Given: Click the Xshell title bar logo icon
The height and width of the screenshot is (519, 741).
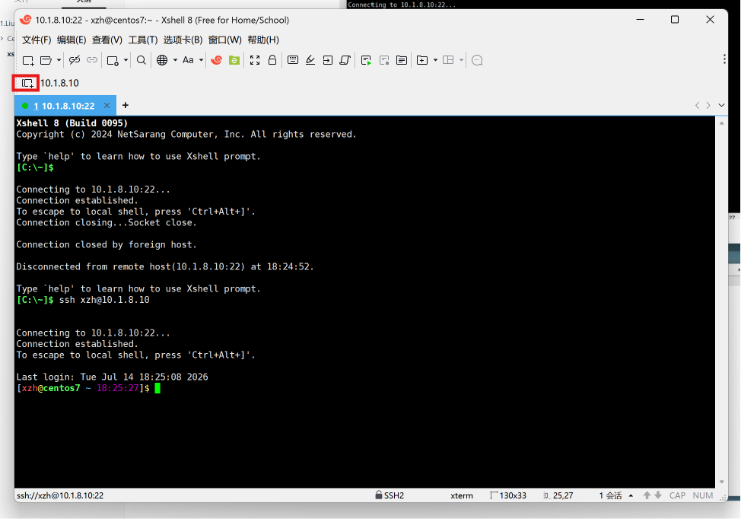Looking at the screenshot, I should pyautogui.click(x=26, y=20).
